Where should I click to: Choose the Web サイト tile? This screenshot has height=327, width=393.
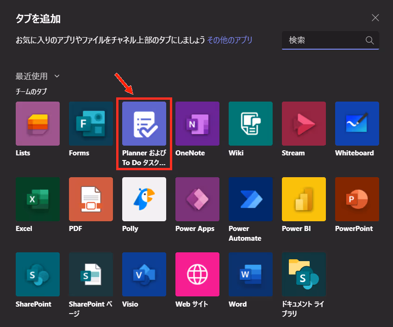click(x=197, y=274)
